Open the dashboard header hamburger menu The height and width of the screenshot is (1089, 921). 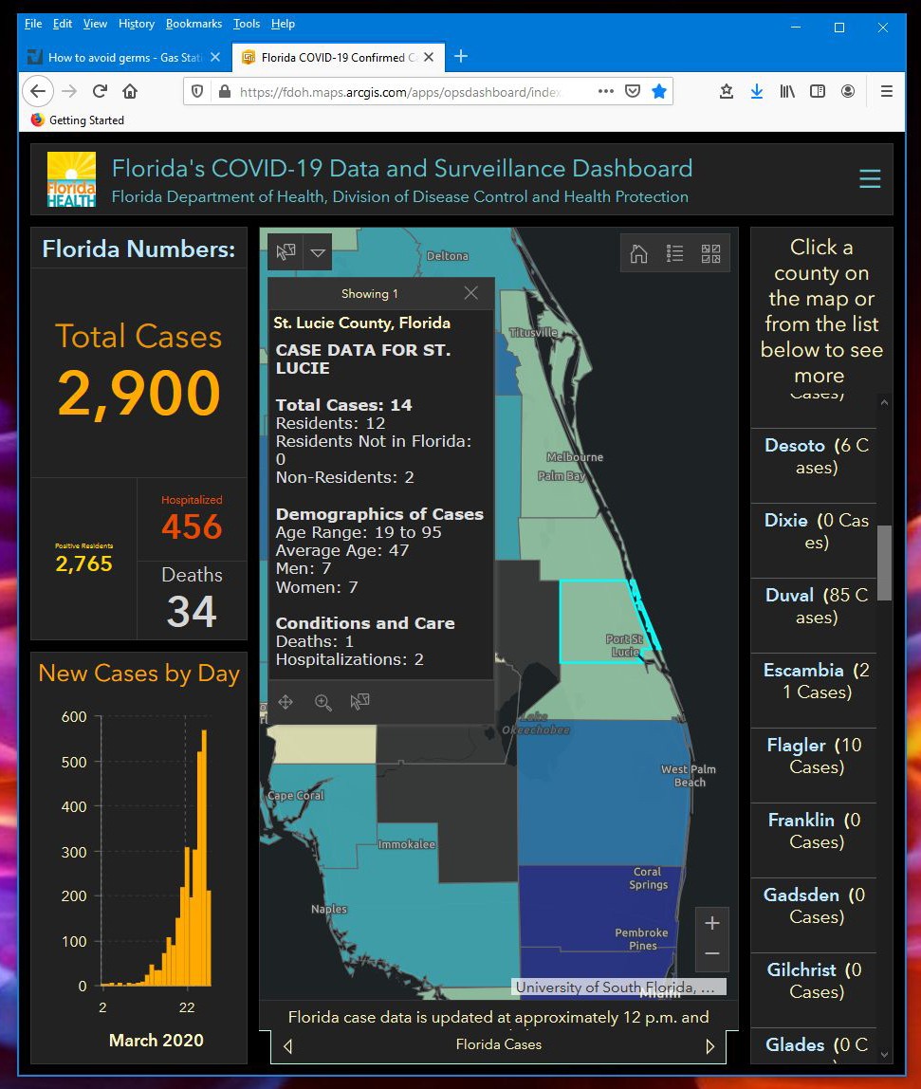coord(870,178)
